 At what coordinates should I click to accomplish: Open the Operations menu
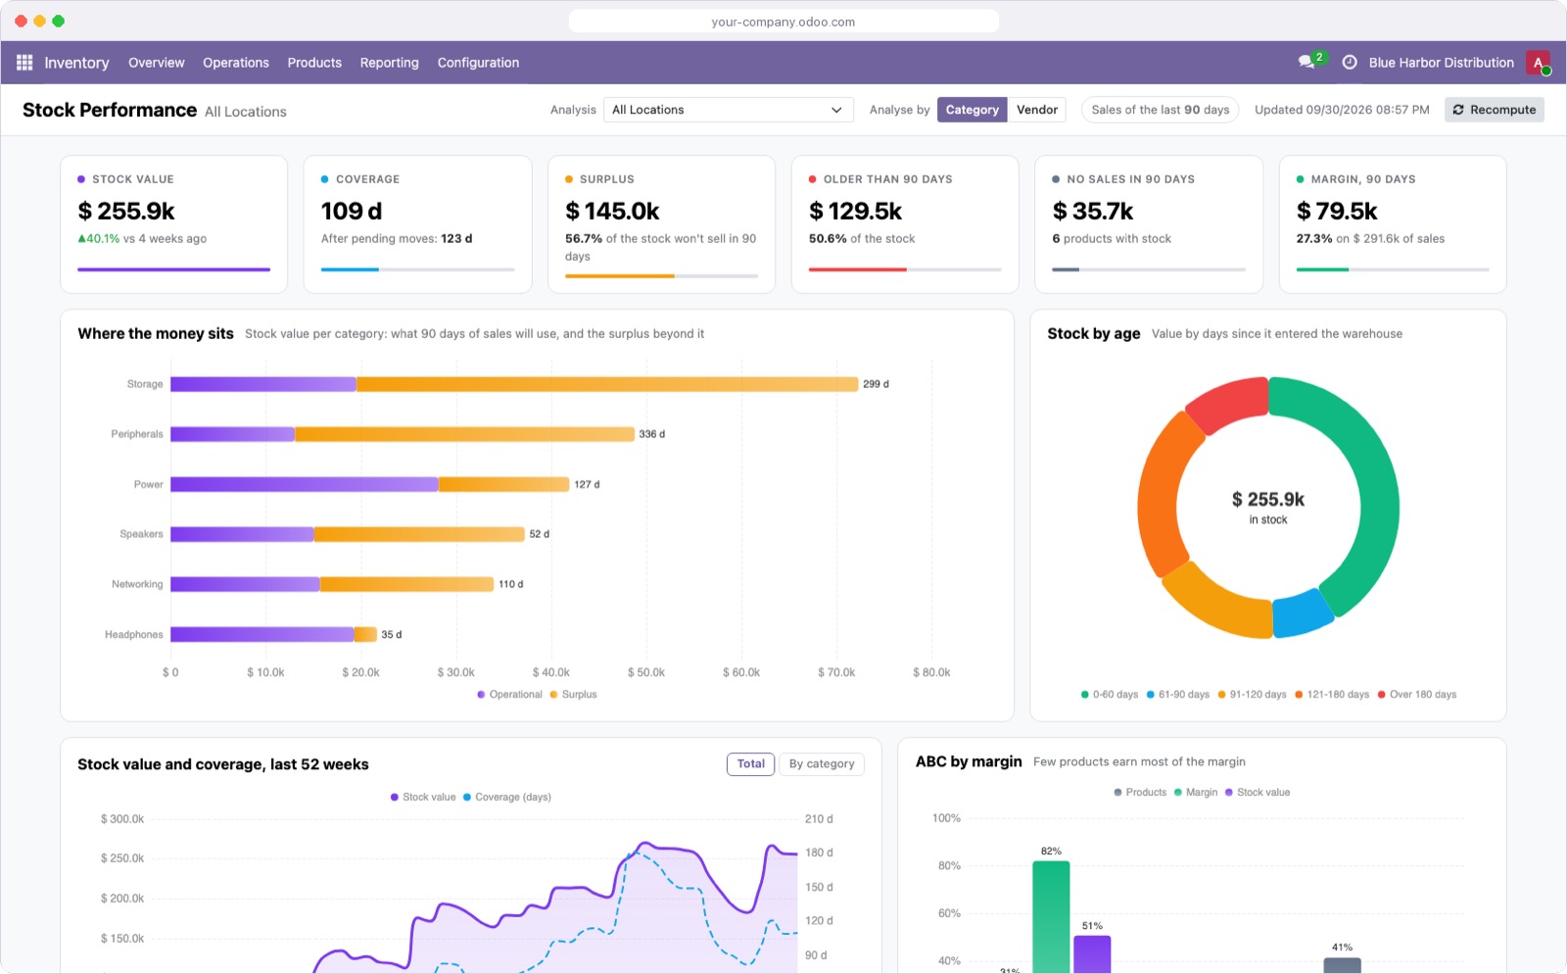[236, 63]
